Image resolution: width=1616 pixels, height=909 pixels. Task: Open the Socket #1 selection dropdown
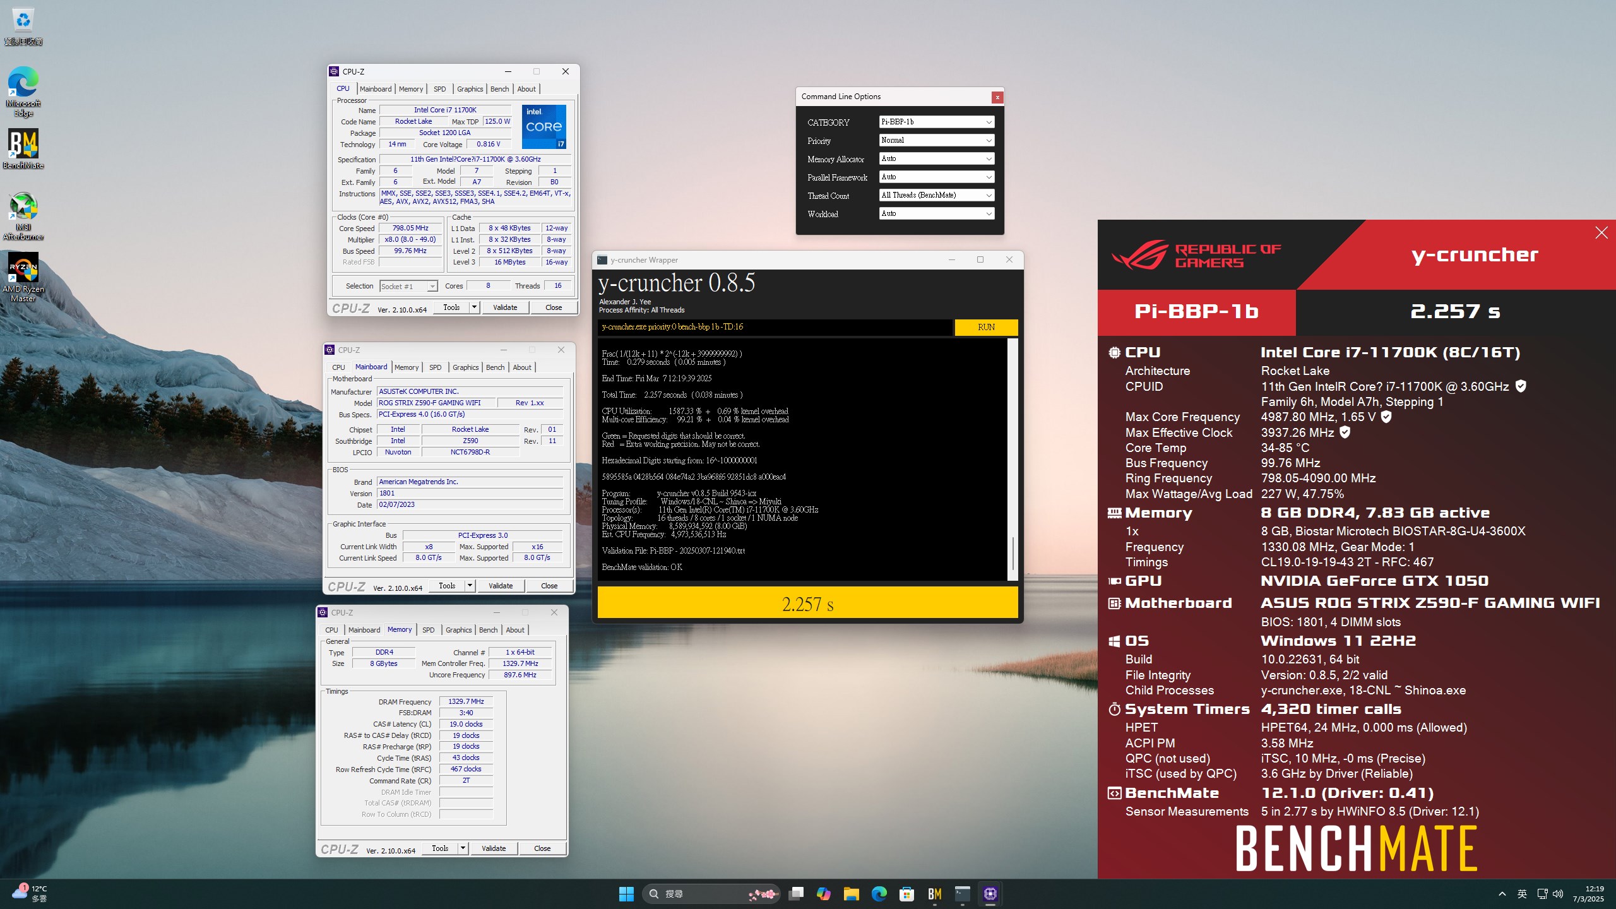(408, 286)
